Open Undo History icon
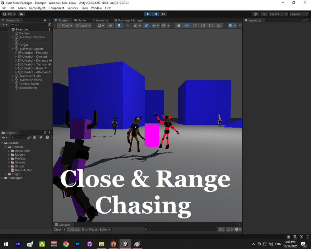 (255, 14)
